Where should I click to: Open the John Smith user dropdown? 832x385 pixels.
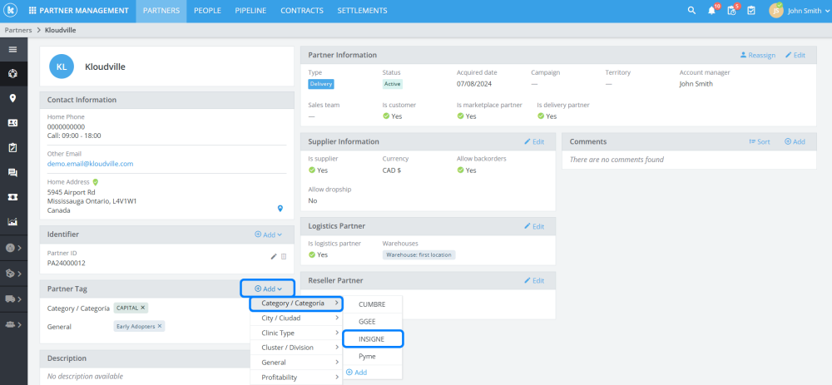[x=808, y=11]
